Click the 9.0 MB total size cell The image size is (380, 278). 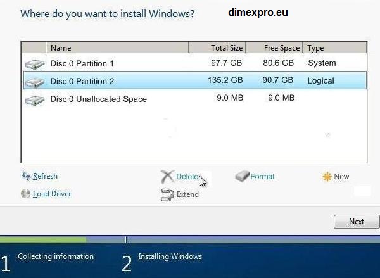tap(230, 98)
